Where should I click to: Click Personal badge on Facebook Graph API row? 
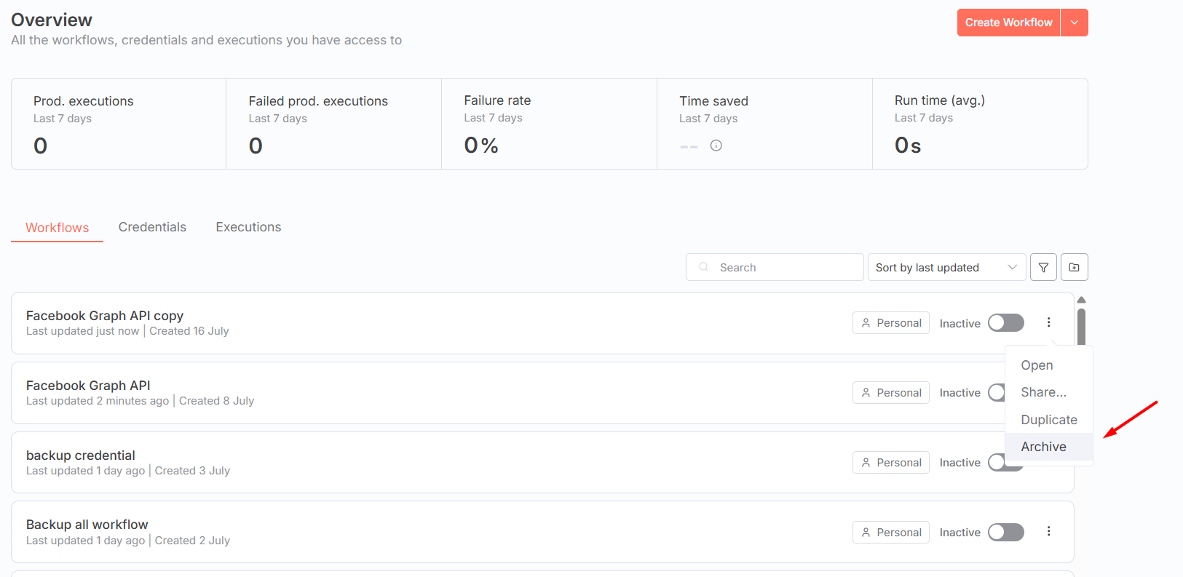coord(891,392)
